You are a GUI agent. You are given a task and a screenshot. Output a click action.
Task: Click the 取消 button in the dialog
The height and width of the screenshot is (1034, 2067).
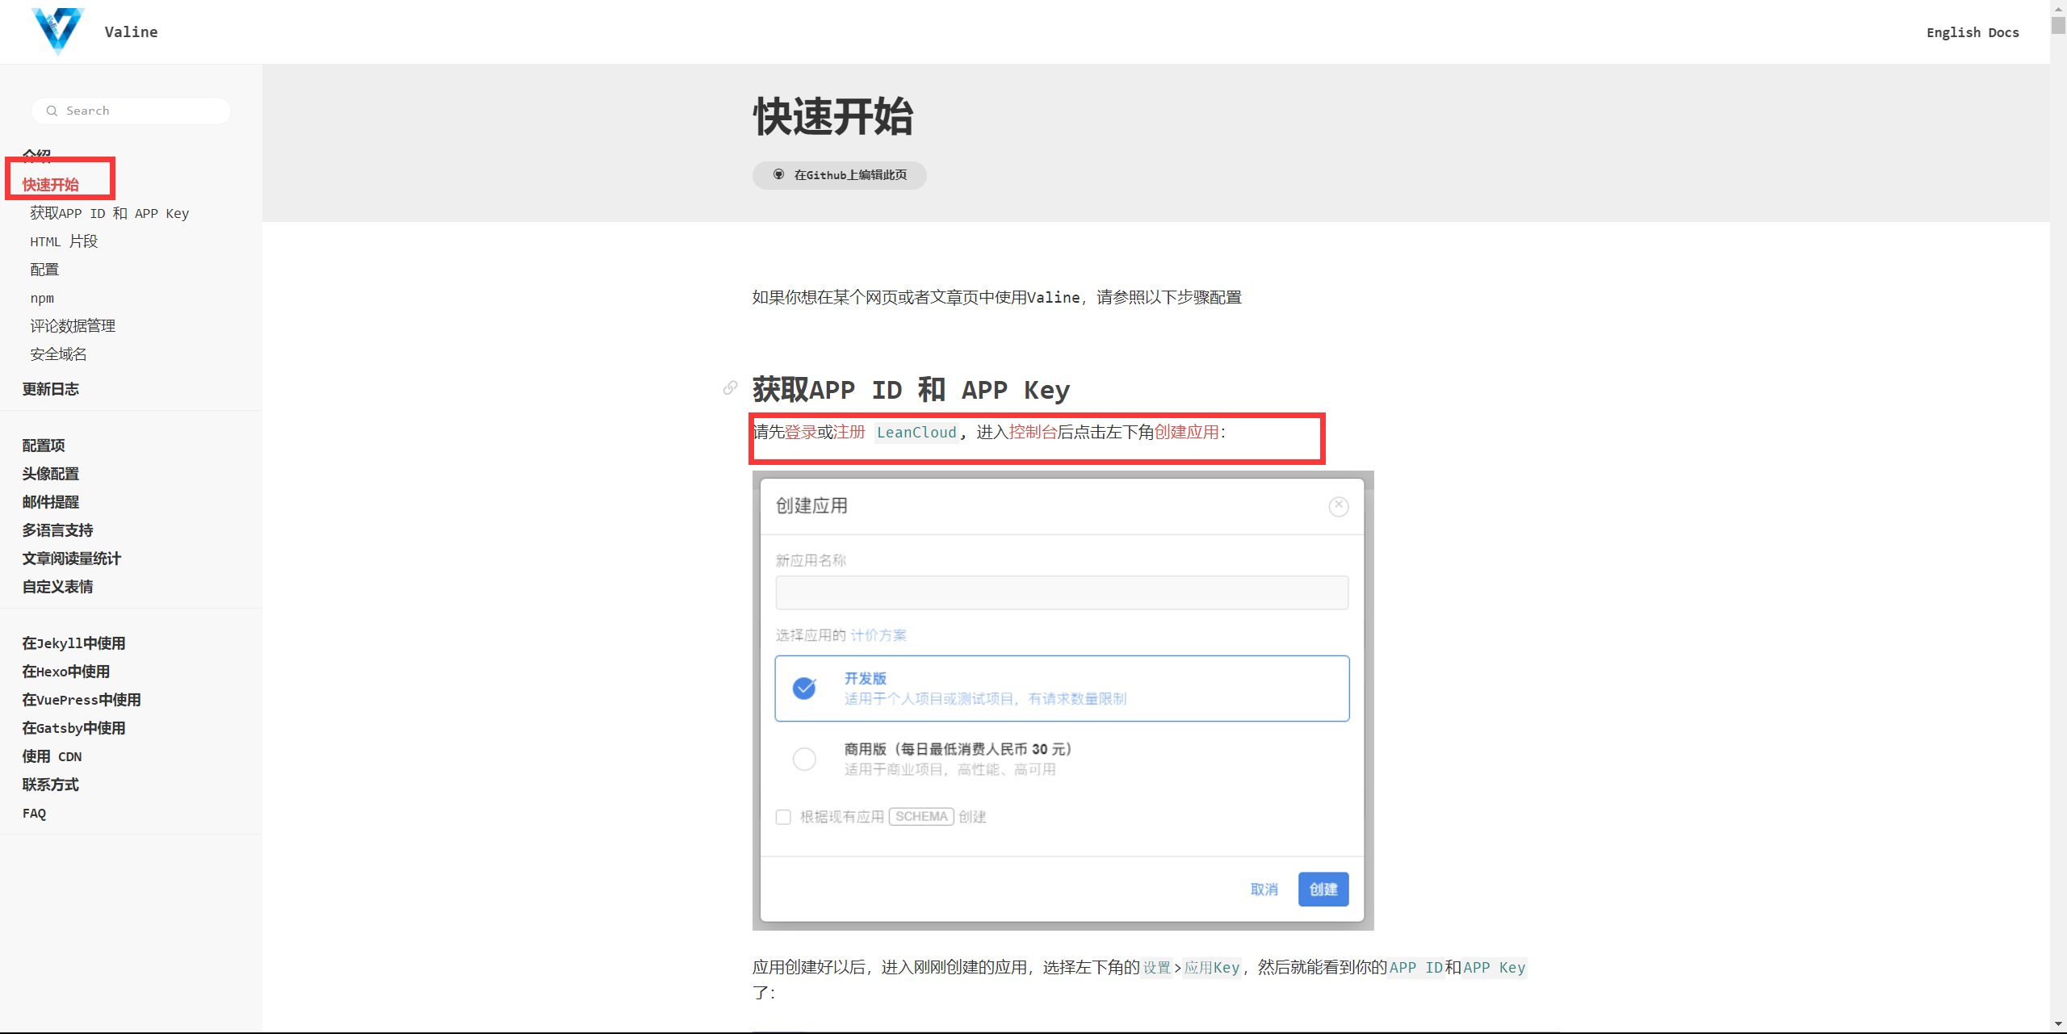point(1264,889)
